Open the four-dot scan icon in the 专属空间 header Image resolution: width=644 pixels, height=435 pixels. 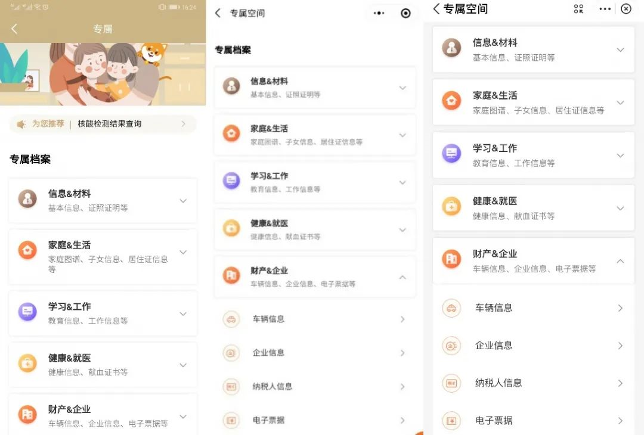578,9
